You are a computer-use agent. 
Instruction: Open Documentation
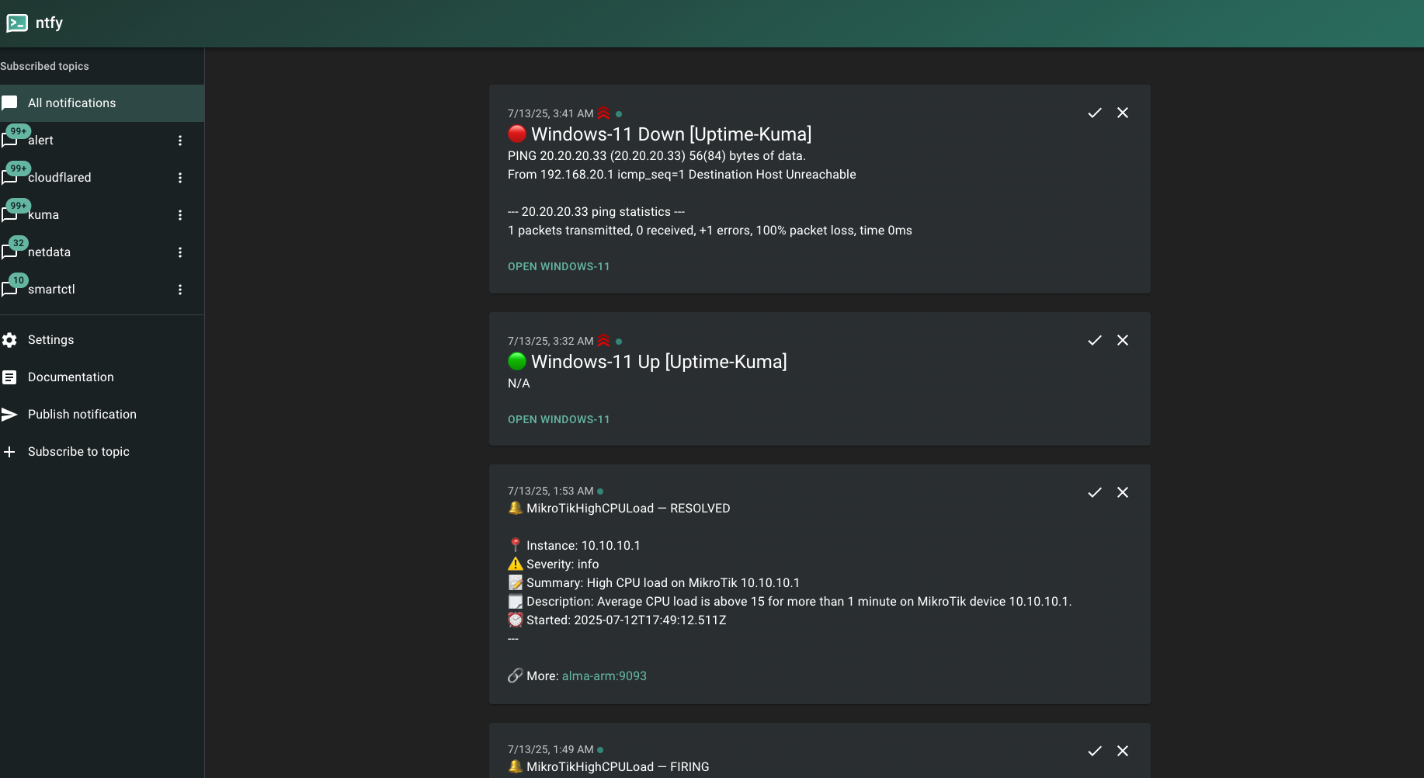tap(102, 377)
